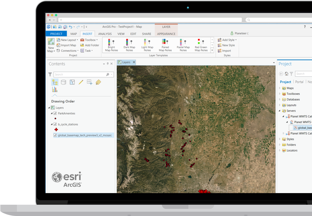This screenshot has width=312, height=216.
Task: Open the Portal tab in Project pane
Action: (x=299, y=82)
